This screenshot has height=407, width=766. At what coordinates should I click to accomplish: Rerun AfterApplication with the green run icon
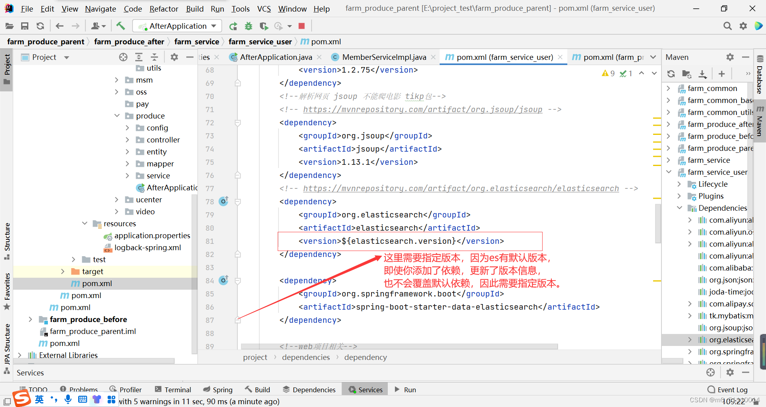233,26
